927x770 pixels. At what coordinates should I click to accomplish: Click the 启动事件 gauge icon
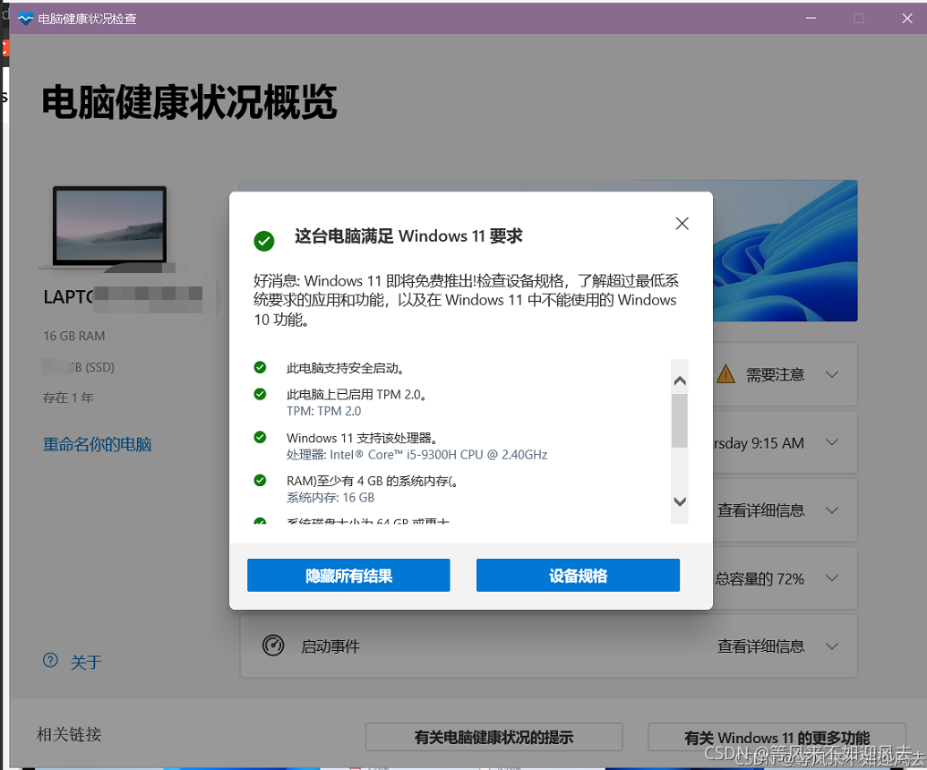(273, 646)
